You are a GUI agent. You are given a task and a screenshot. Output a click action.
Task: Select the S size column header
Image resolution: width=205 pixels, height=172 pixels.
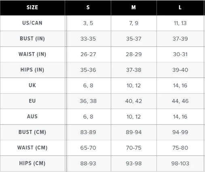88,7
